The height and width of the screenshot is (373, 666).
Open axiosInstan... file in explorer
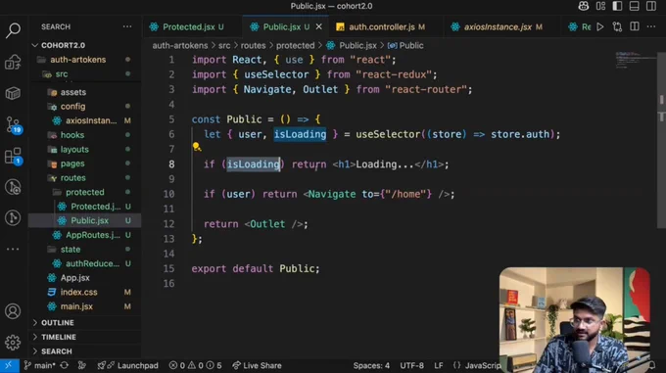click(x=85, y=120)
